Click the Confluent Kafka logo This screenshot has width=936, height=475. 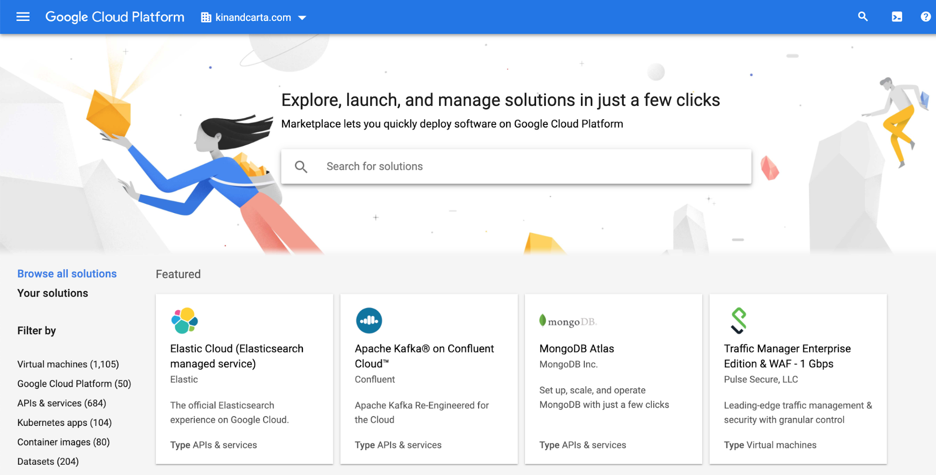369,321
